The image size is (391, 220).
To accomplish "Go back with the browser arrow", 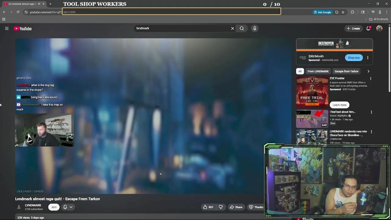I will coord(4,12).
